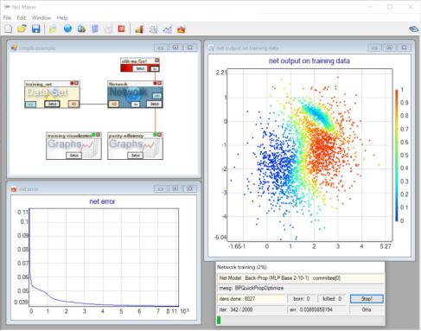The width and height of the screenshot is (421, 331).
Task: Open the Help menu
Action: click(62, 18)
